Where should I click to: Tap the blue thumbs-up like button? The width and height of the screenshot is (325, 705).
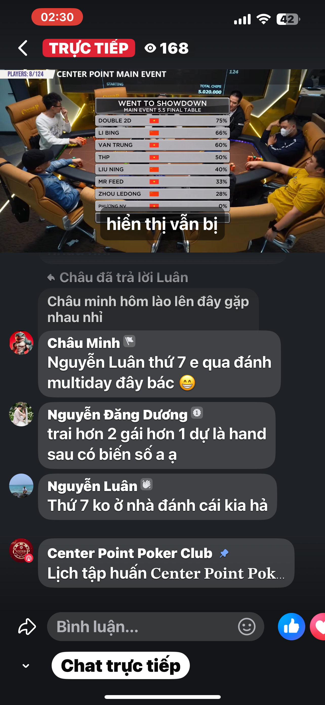pyautogui.click(x=291, y=626)
